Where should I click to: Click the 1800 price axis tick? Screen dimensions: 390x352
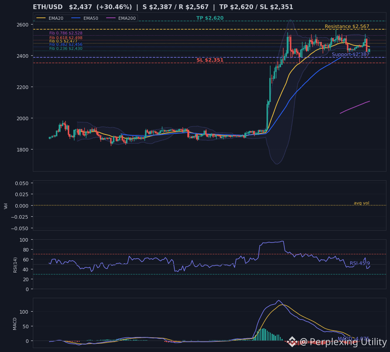point(23,150)
